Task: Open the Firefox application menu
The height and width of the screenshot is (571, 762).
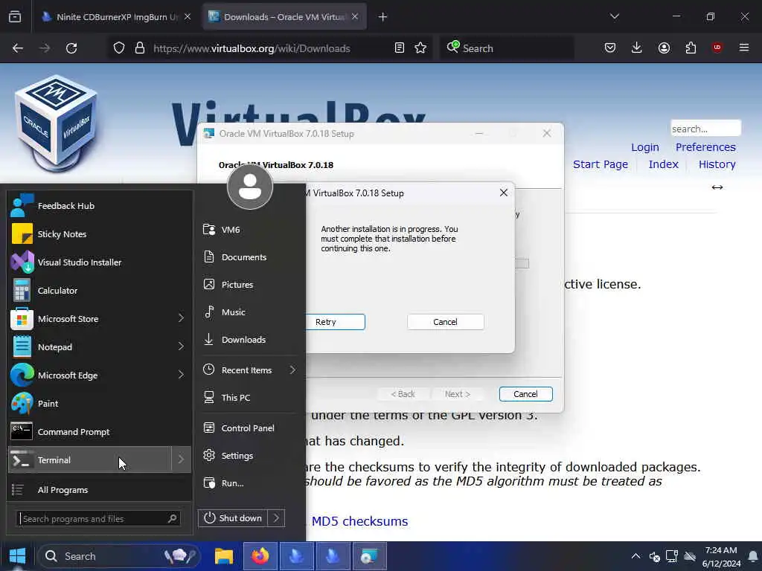Action: (743, 48)
